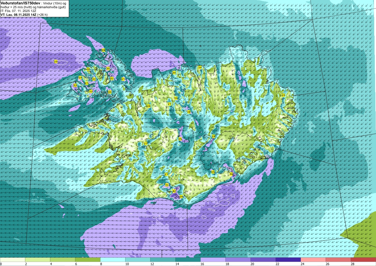Click legend scale number 0

(x=1, y=264)
